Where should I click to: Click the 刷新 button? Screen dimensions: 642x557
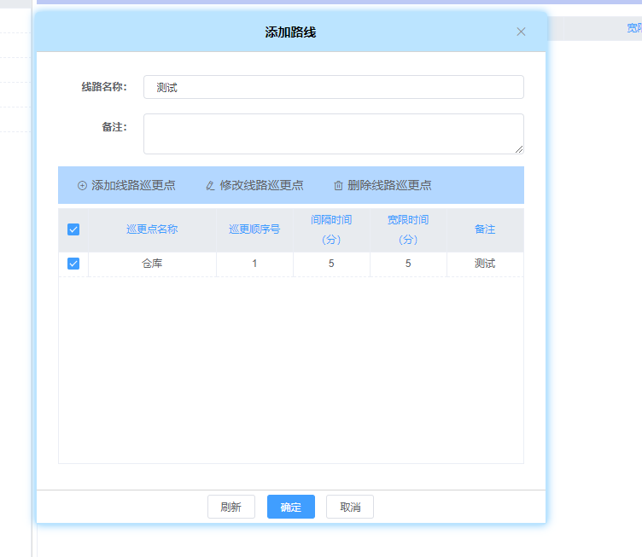pyautogui.click(x=231, y=507)
